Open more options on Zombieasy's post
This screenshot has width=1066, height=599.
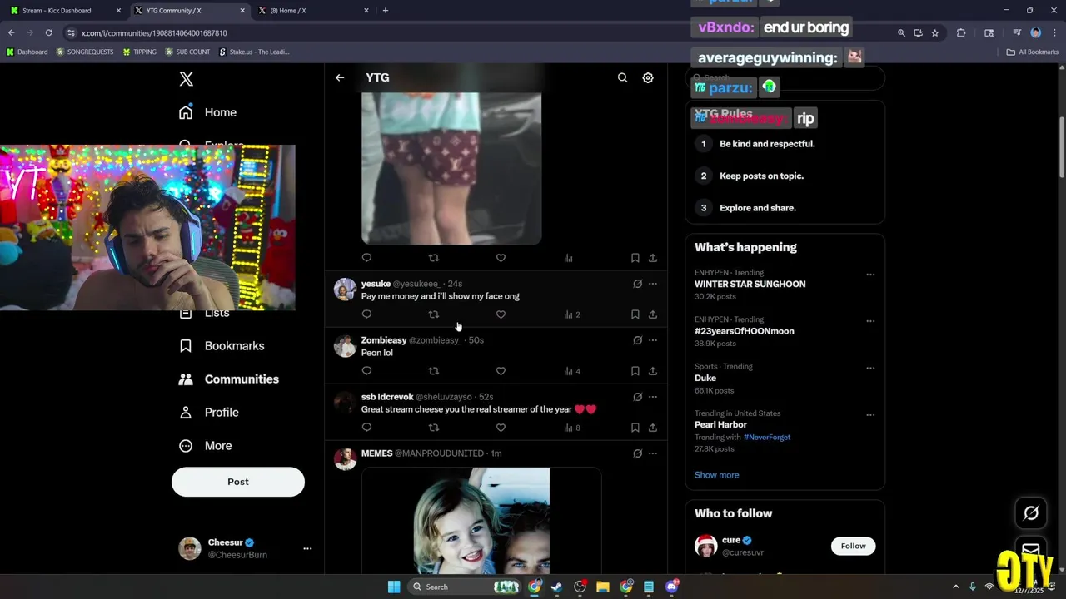[653, 340]
